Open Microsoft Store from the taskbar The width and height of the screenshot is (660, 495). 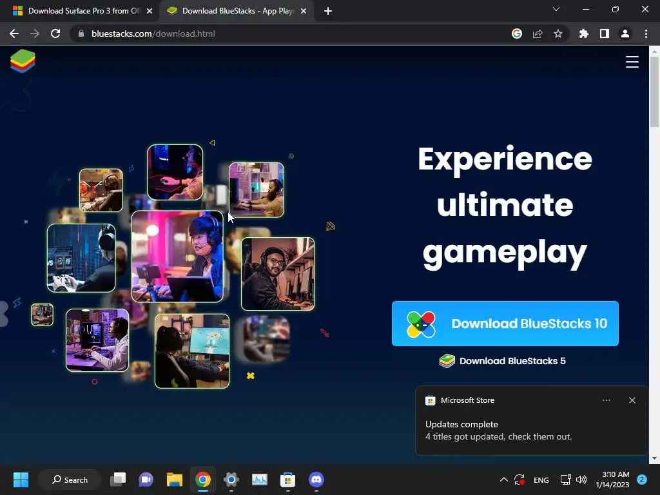coord(288,480)
